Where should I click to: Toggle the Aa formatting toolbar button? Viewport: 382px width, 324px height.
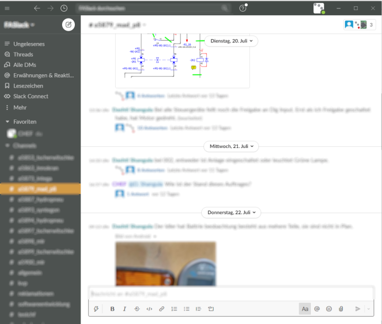point(305,309)
